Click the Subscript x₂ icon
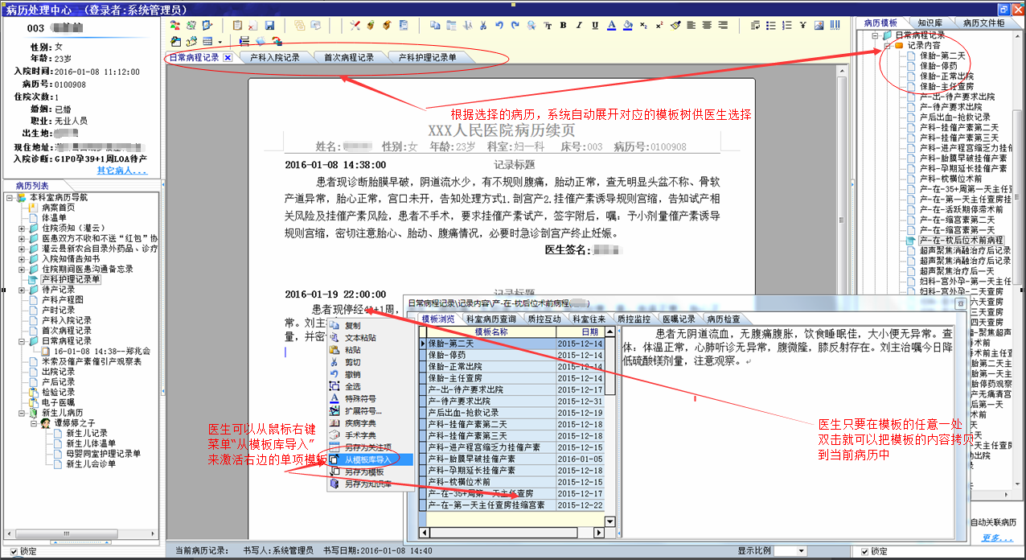The image size is (1026, 560). 643,25
